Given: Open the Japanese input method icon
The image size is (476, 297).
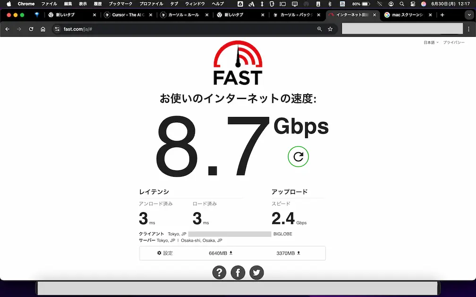Looking at the screenshot, I should pyautogui.click(x=342, y=4).
